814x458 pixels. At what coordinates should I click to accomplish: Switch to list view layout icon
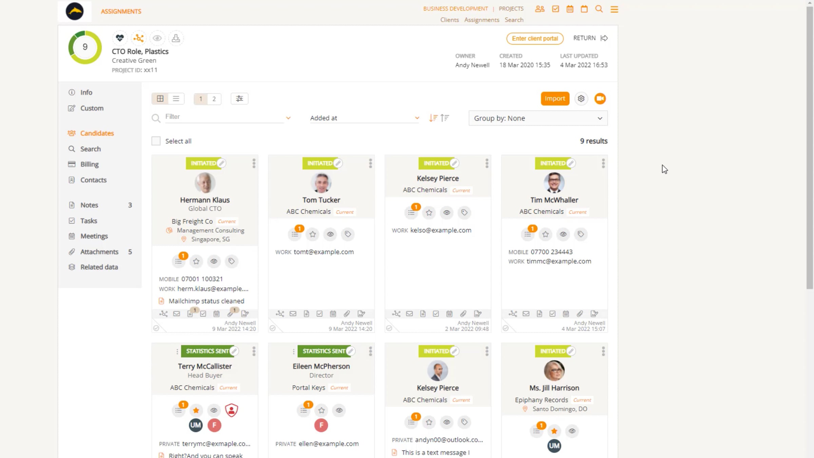tap(176, 99)
